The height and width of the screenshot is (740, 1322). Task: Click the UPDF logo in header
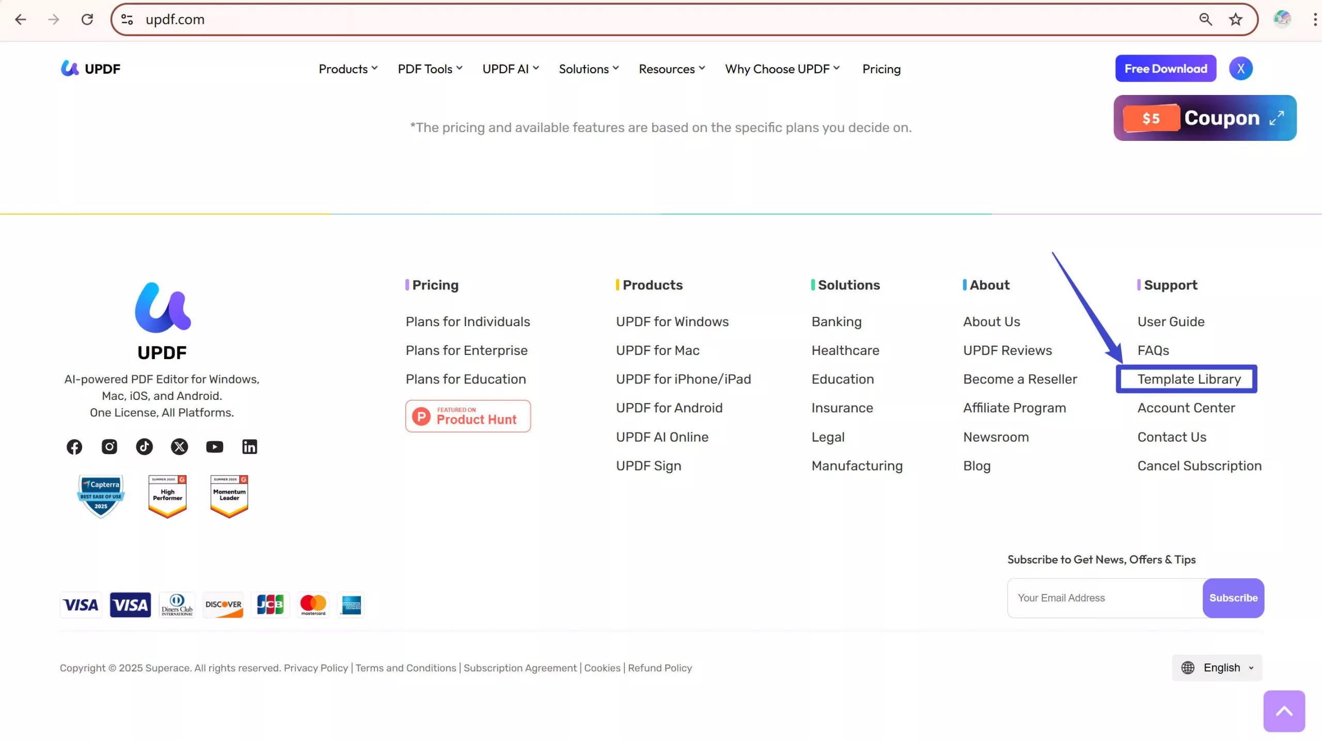pyautogui.click(x=90, y=69)
